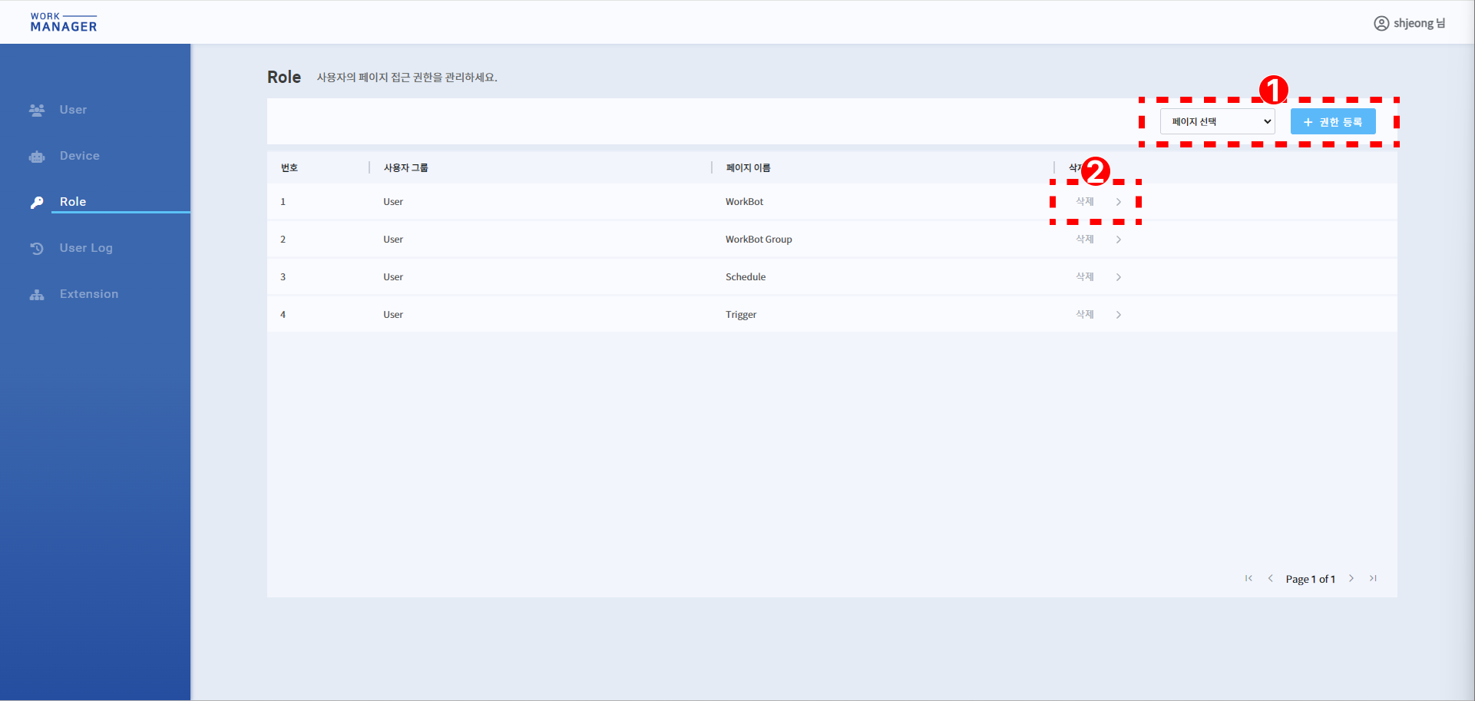Viewport: 1475px width, 701px height.
Task: Go to the next page
Action: 1351,578
